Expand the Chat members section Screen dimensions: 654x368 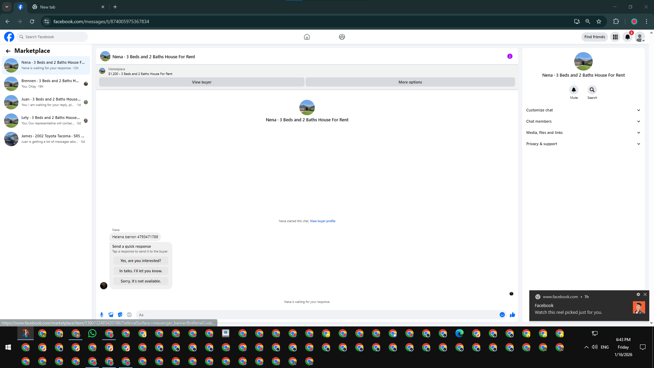(x=583, y=121)
